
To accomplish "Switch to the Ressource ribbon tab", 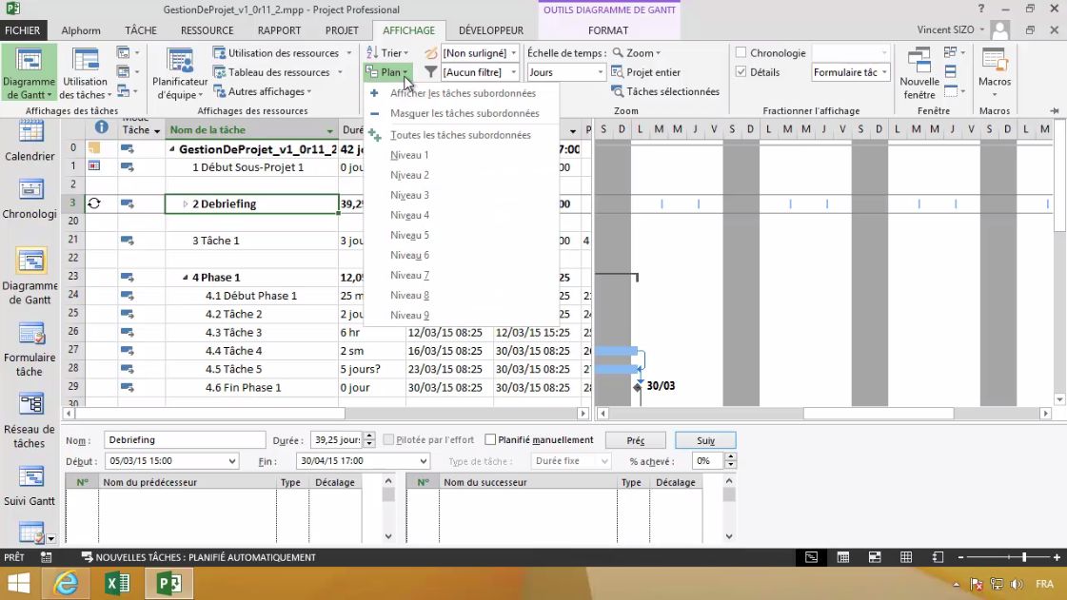I will coord(206,29).
